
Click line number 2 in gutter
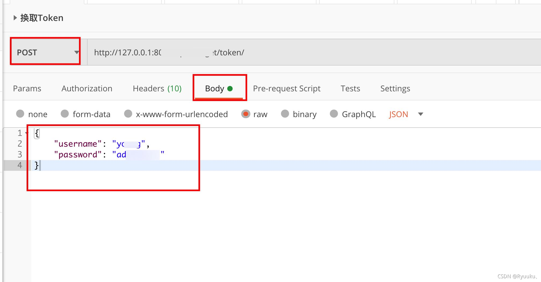pyautogui.click(x=20, y=144)
